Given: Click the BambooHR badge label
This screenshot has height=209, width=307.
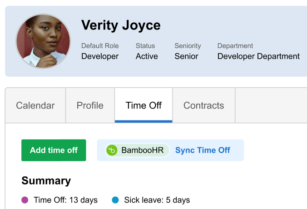Looking at the screenshot, I should point(142,150).
